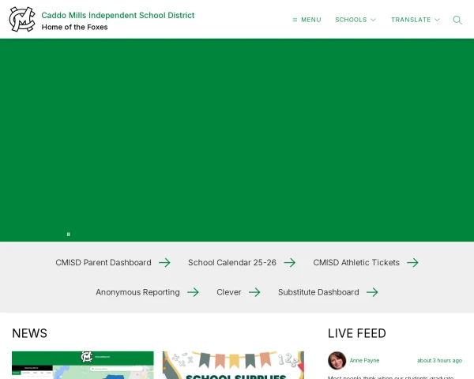Click arrow next to CMISD Parent Dashboard
Screen dimensions: 474x379
164,263
